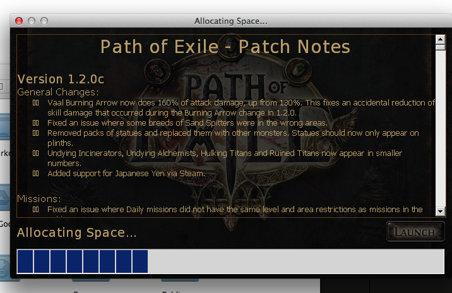Click the 'Allocating Space...' status text above progress bar
This screenshot has height=293, width=452.
[76, 232]
